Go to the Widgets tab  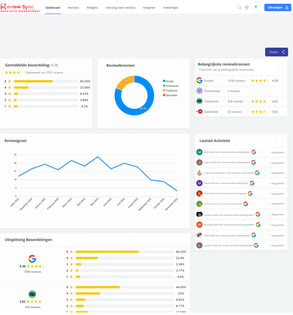tap(92, 8)
